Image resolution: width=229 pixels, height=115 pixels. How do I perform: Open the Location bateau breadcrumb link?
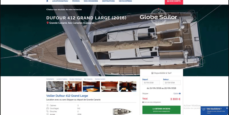pos(62,79)
